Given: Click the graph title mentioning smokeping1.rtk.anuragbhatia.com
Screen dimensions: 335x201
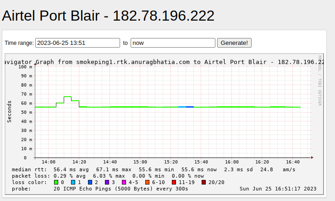Looking at the screenshot, I should 164,62.
